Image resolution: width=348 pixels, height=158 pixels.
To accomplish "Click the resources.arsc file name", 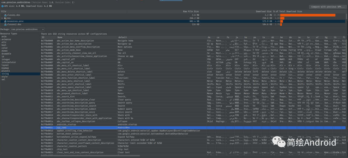I will (x=15, y=21).
